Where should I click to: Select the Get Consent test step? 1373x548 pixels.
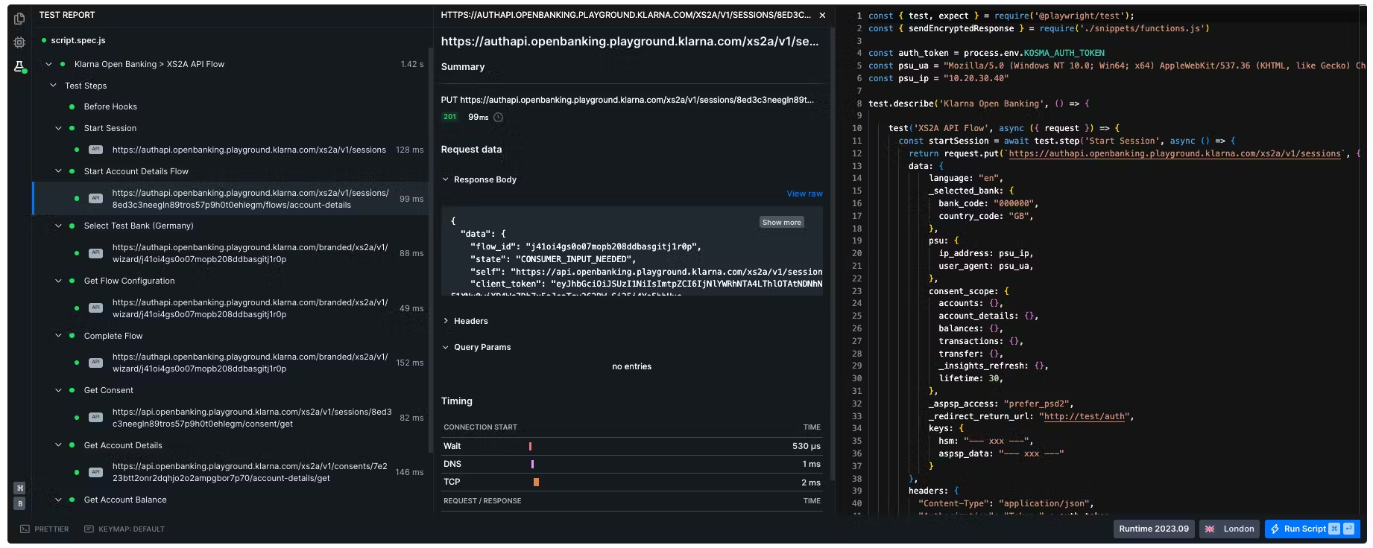pos(109,390)
